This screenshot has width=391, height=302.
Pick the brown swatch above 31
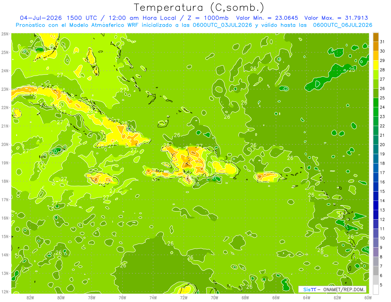pyautogui.click(x=376, y=37)
